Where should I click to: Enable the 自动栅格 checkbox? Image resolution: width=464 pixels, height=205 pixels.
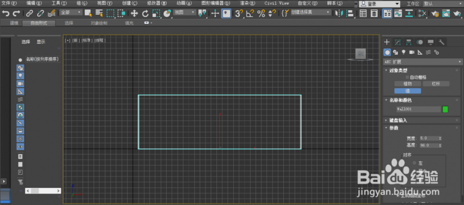pos(407,77)
